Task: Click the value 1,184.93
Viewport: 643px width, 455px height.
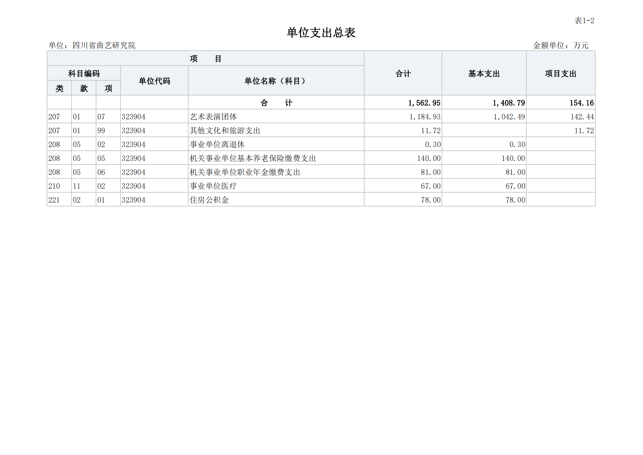Action: pos(425,117)
